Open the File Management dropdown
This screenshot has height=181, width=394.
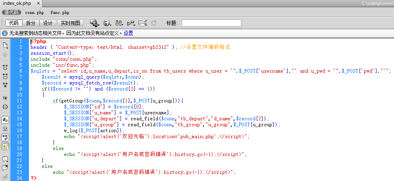coord(119,23)
